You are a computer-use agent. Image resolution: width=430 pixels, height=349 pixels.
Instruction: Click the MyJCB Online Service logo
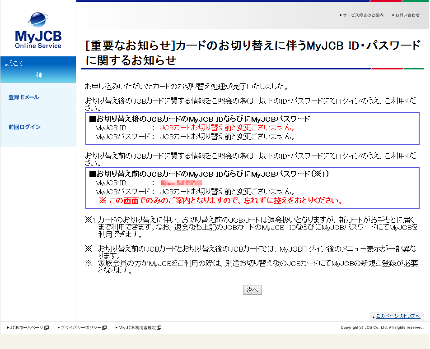pos(38,30)
